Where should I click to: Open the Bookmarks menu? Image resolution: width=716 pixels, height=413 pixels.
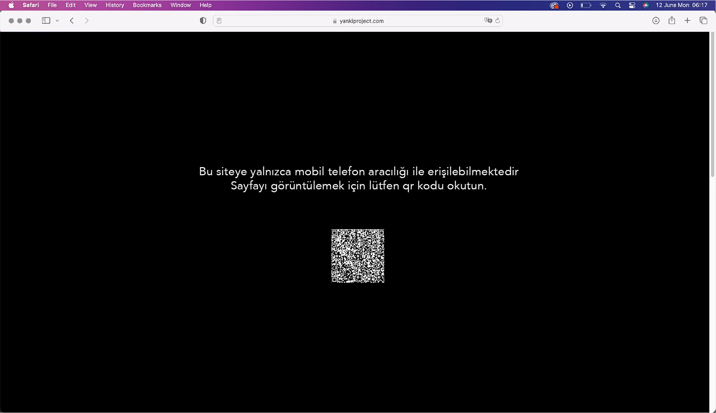[147, 5]
